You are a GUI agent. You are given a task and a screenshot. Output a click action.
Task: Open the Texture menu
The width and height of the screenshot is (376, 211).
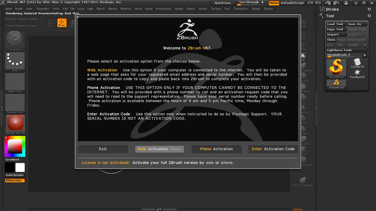click(216, 9)
